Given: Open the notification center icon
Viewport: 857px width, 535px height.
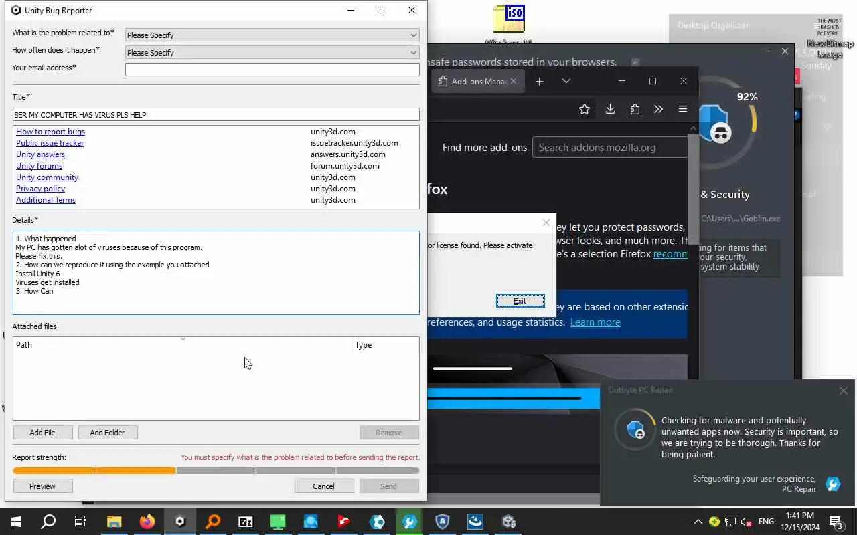Looking at the screenshot, I should tap(836, 522).
